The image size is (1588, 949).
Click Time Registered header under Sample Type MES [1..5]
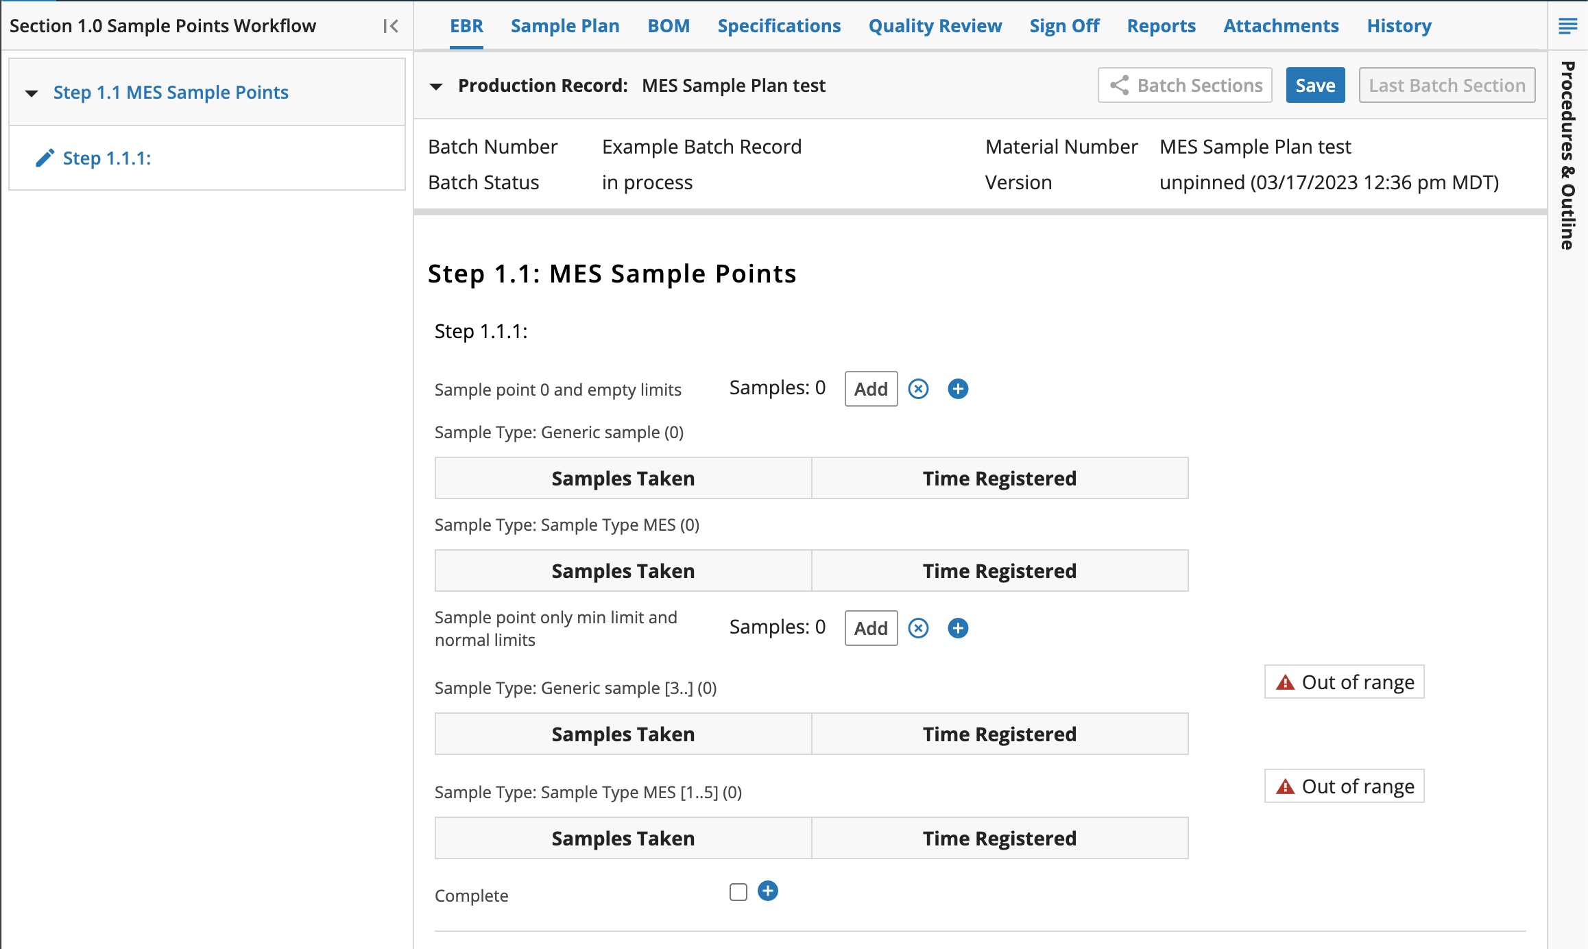[x=1000, y=838]
